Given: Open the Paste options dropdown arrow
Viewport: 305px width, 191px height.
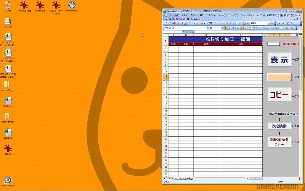Looking at the screenshot, I should tap(204, 23).
